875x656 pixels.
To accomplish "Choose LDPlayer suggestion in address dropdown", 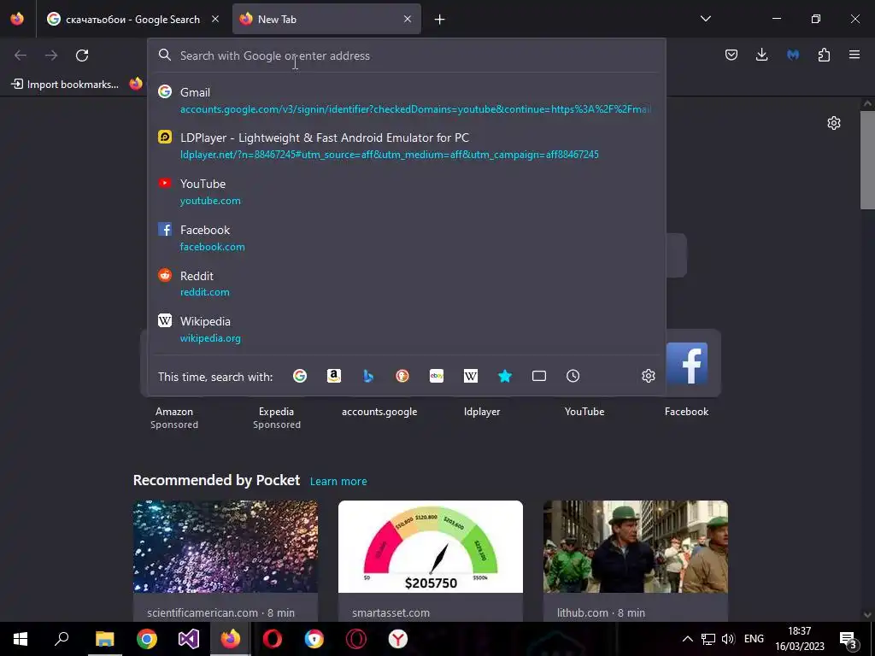I will point(406,145).
